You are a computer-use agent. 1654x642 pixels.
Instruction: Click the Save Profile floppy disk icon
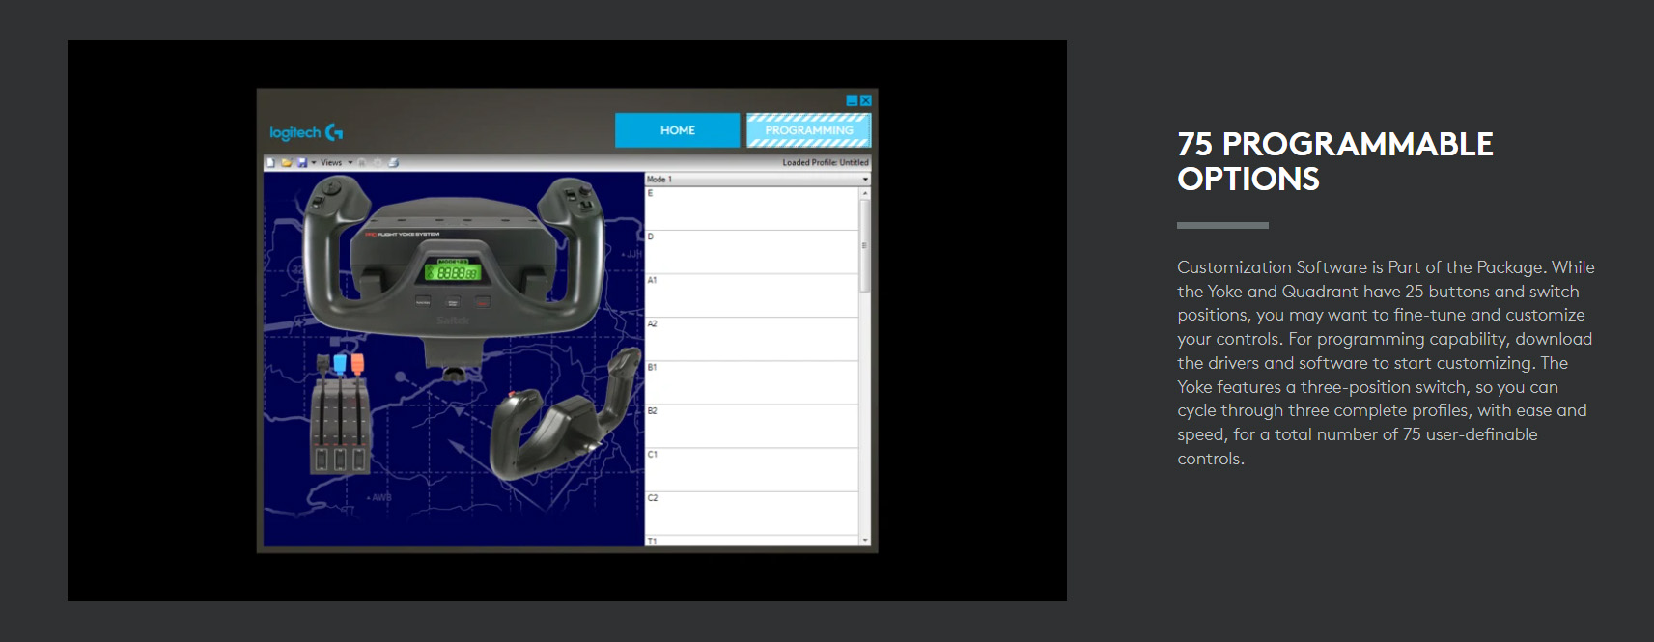pyautogui.click(x=301, y=163)
